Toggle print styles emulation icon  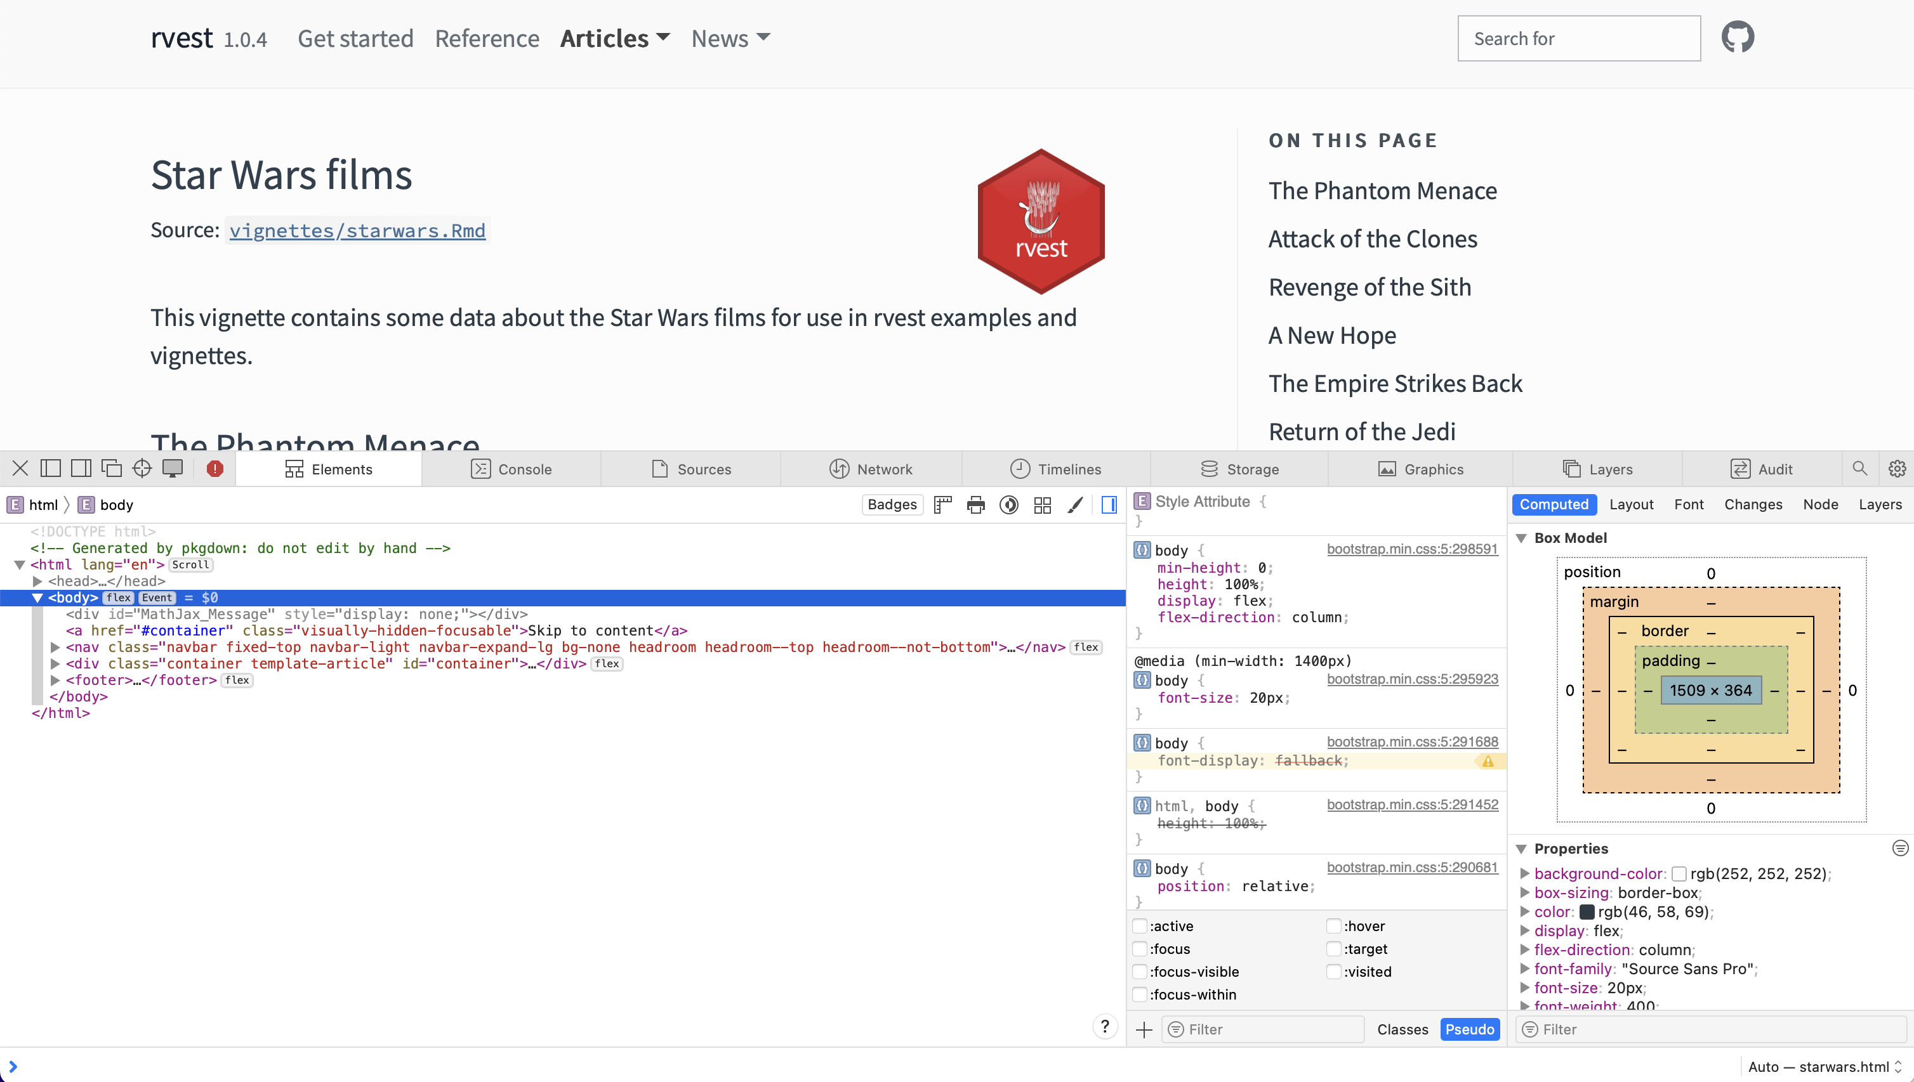tap(975, 505)
